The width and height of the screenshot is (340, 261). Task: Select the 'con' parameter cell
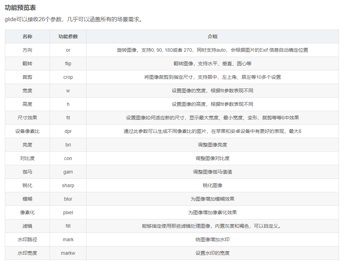tap(68, 159)
